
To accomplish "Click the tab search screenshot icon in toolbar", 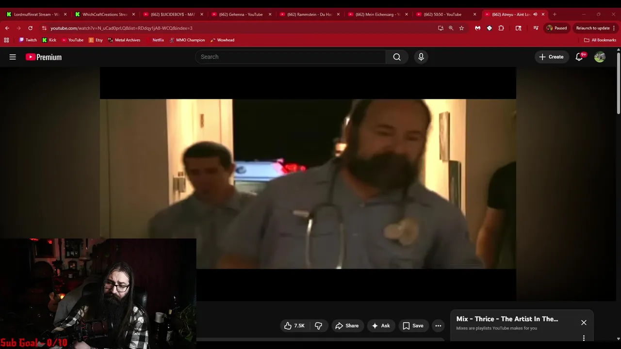I will coord(518,28).
